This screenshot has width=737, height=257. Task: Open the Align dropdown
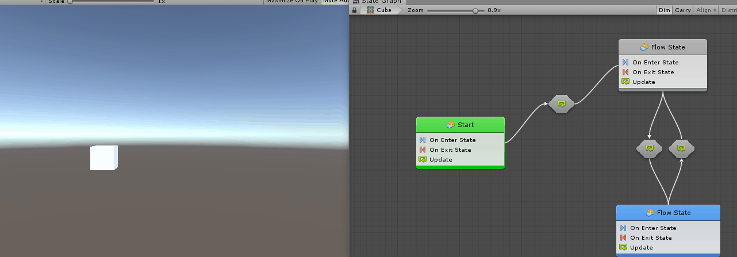click(x=706, y=10)
